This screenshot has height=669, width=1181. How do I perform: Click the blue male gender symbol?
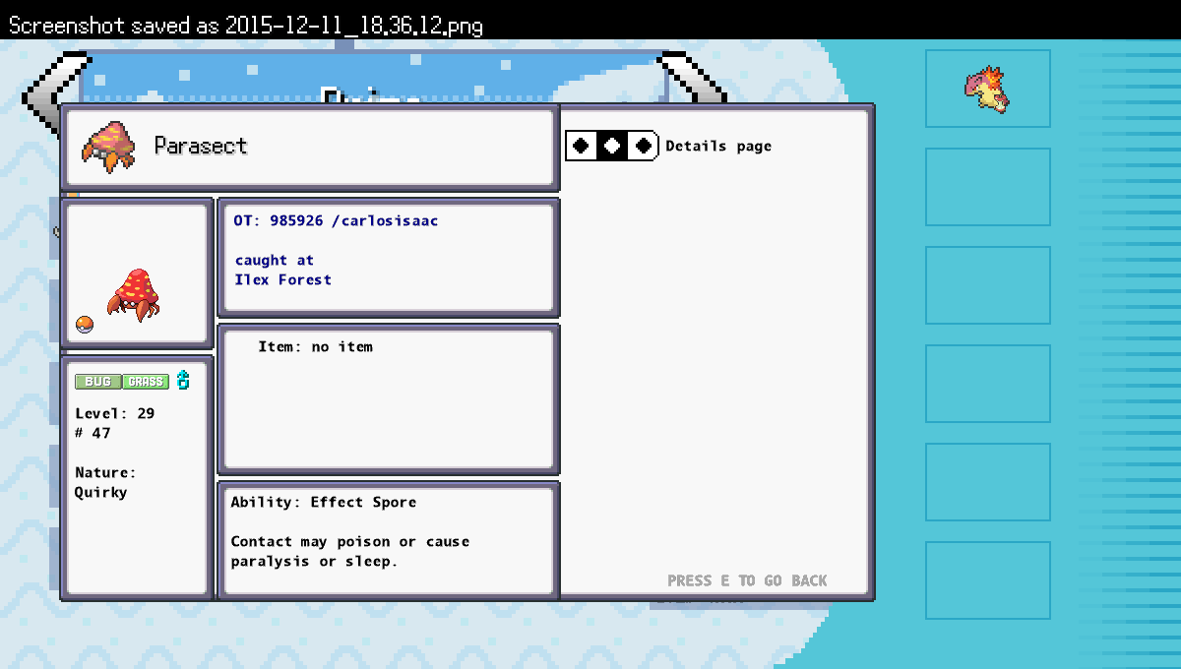coord(183,381)
